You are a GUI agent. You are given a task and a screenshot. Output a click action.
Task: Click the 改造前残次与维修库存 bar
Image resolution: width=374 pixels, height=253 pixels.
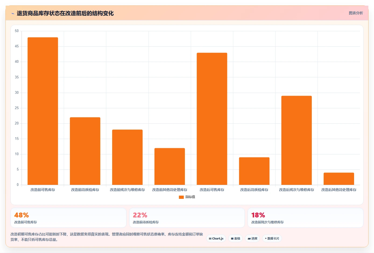[x=127, y=157]
